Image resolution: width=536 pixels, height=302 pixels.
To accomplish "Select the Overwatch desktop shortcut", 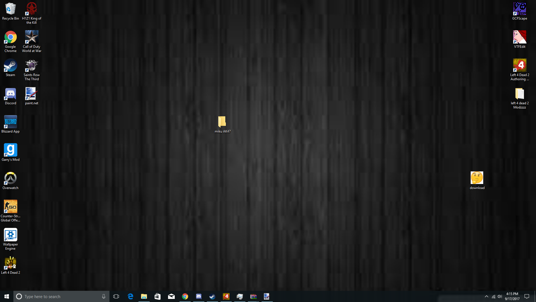I will pyautogui.click(x=10, y=178).
